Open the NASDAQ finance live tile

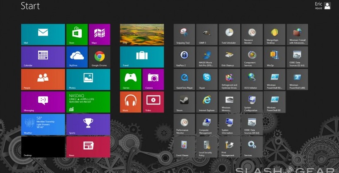click(x=88, y=102)
